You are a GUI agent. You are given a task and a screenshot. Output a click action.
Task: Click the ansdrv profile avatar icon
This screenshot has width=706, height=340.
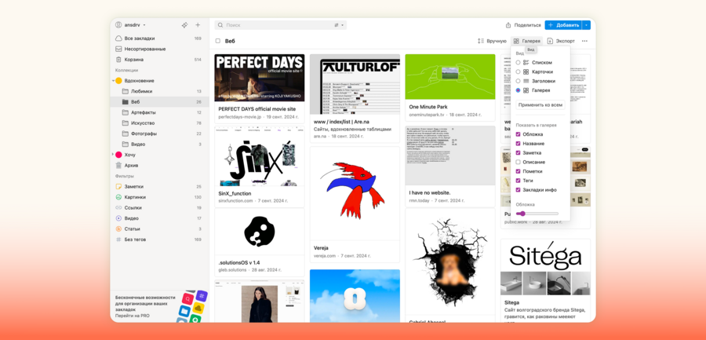point(118,25)
